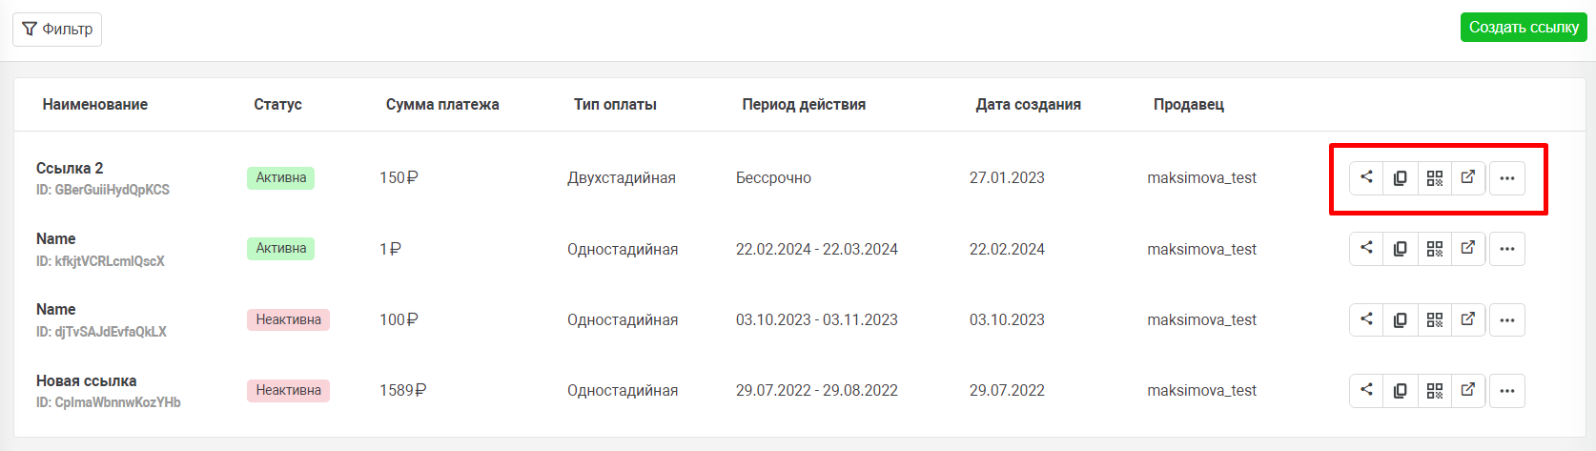1596x451 pixels.
Task: Share the Новая ссылка payment link
Action: pos(1366,390)
